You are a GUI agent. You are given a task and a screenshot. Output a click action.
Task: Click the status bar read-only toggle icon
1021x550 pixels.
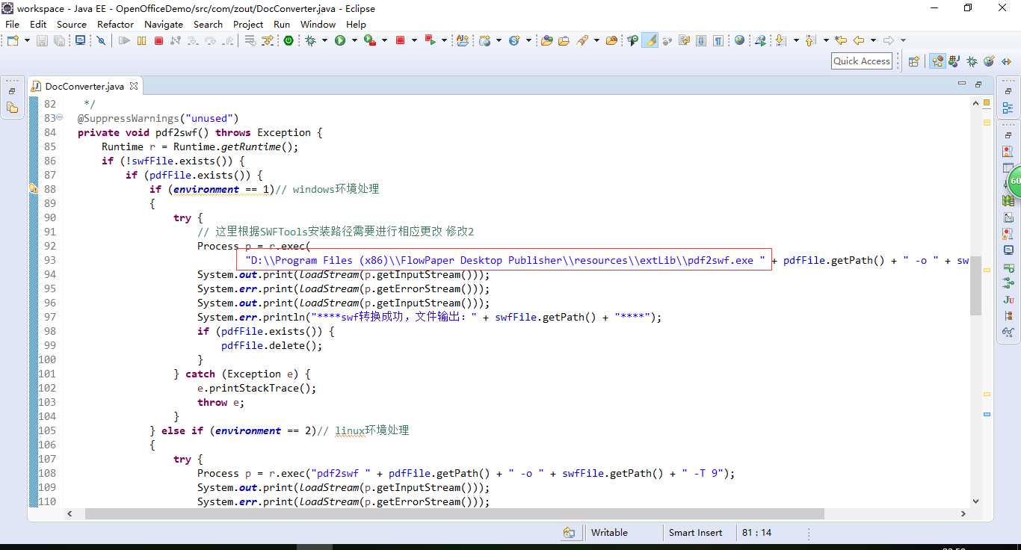pyautogui.click(x=569, y=533)
